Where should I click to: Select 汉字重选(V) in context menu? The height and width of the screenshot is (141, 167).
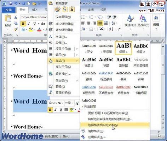64,17
